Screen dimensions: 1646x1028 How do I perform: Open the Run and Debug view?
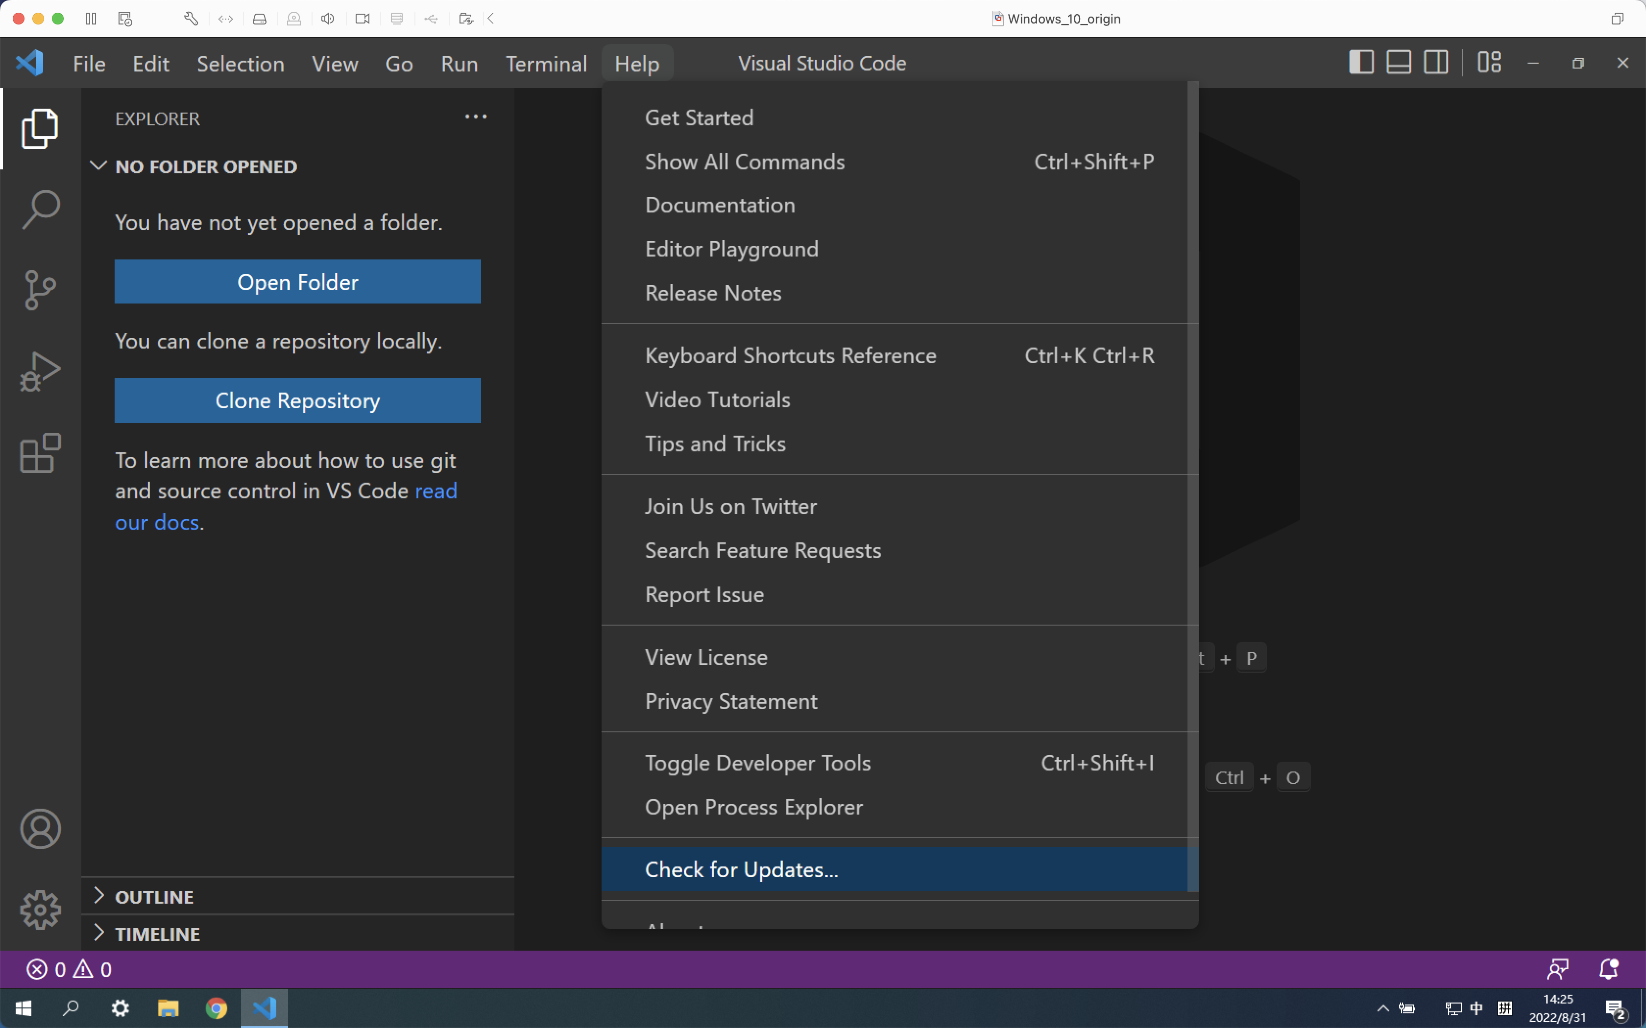click(40, 372)
